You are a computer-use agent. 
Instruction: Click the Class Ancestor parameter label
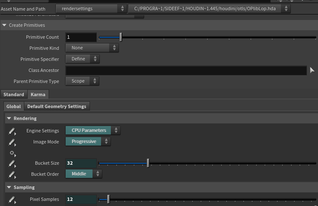point(44,70)
